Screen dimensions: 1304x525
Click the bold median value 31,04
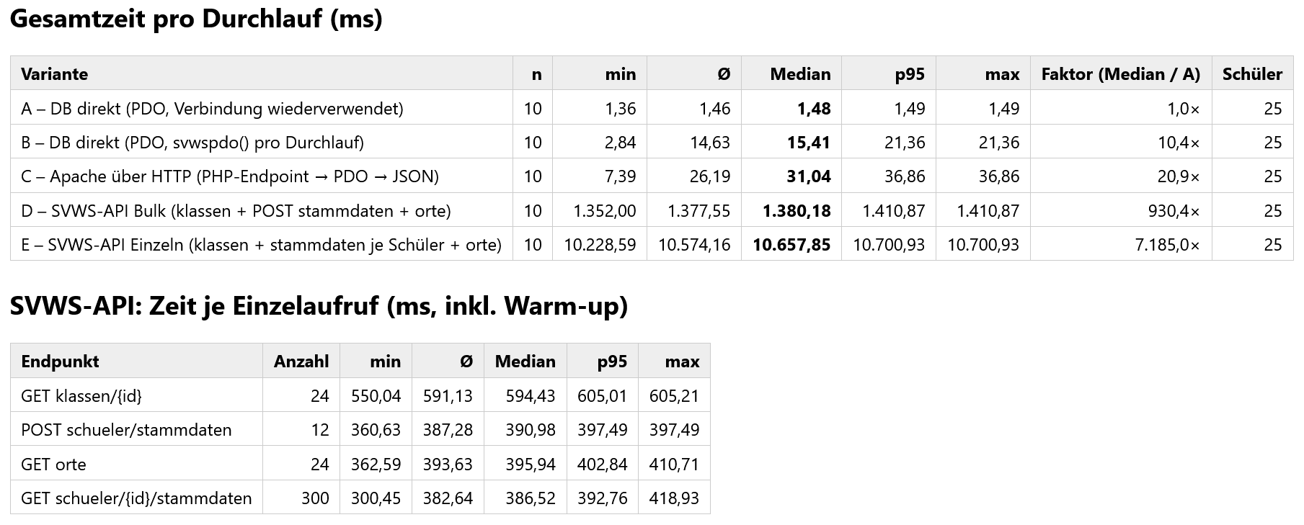pyautogui.click(x=809, y=176)
